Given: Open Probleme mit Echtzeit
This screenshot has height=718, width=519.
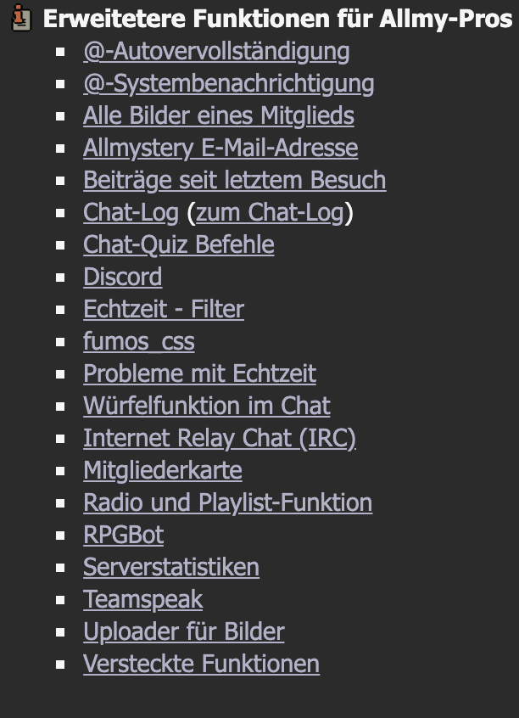Looking at the screenshot, I should (x=199, y=373).
